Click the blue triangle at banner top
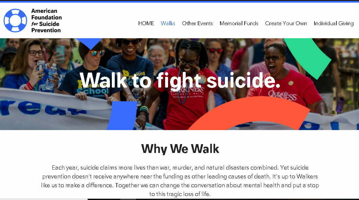This screenshot has height=200, width=359. pyautogui.click(x=89, y=43)
